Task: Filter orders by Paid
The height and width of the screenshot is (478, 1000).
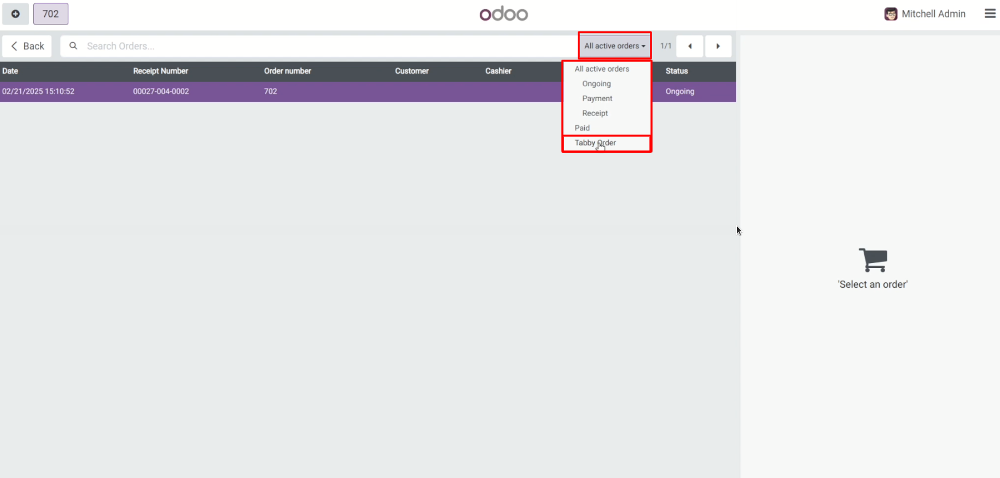Action: 582,128
